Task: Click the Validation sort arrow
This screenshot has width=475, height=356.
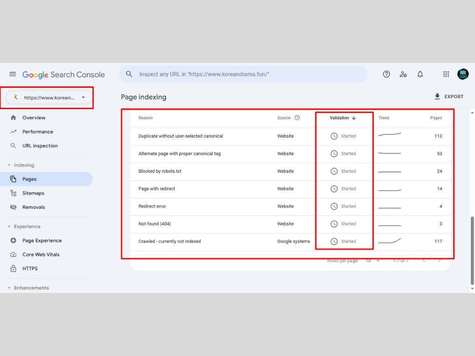Action: point(353,118)
